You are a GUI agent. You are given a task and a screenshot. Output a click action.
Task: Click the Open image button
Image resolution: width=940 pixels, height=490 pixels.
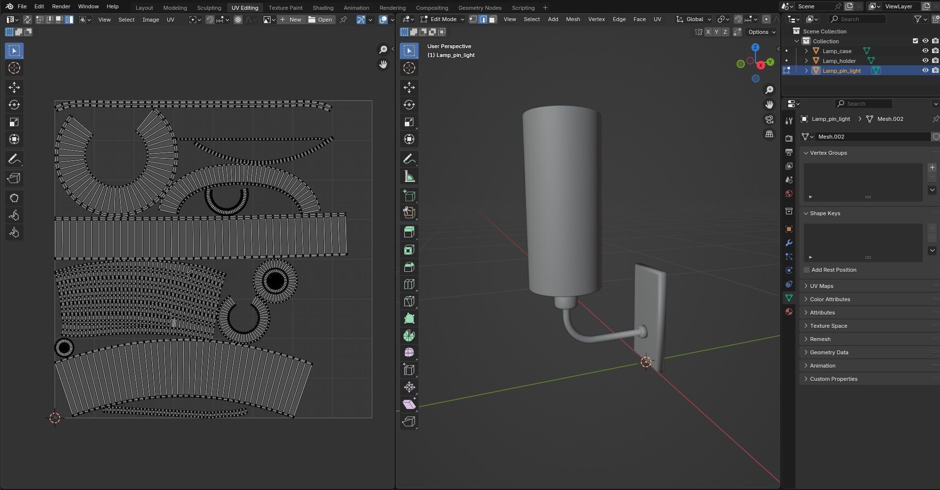click(321, 20)
